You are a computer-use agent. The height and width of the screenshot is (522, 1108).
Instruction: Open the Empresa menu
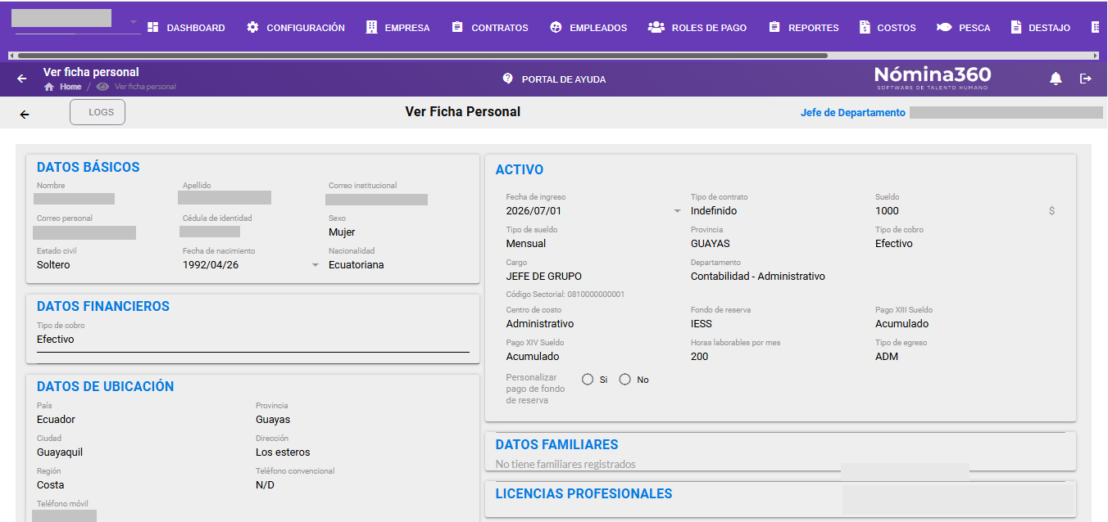point(397,28)
